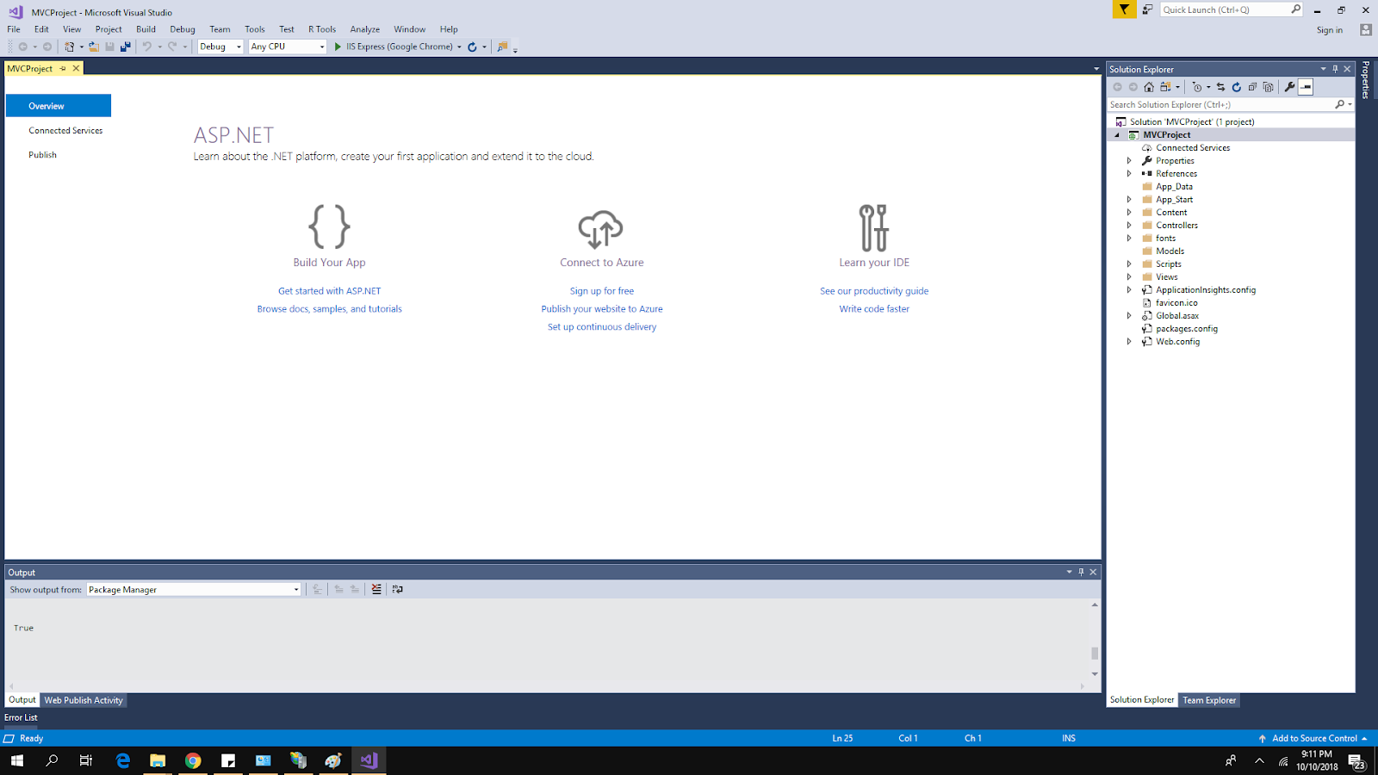The height and width of the screenshot is (775, 1378).
Task: Click the Get started with ASP.NET link
Action: tap(329, 290)
